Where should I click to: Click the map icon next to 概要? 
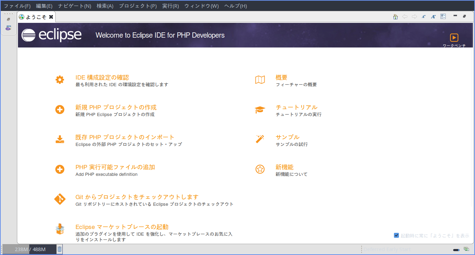click(260, 80)
